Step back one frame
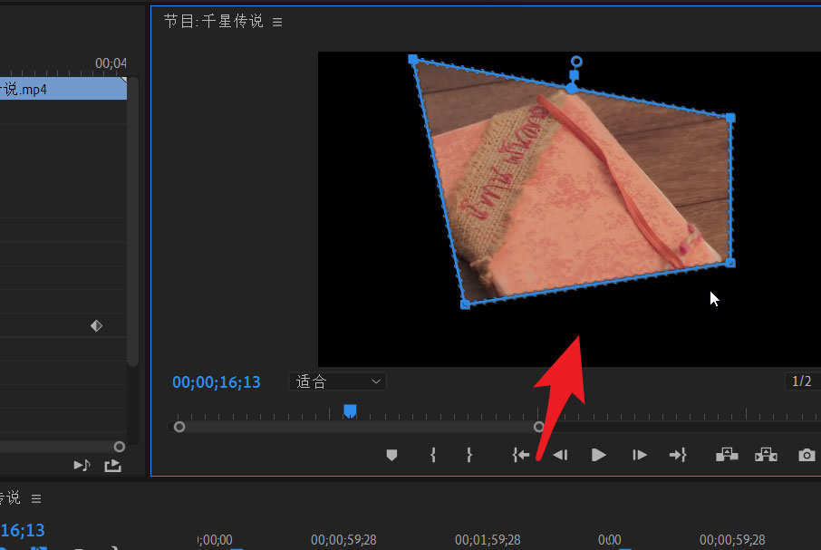The width and height of the screenshot is (821, 550). click(x=560, y=455)
